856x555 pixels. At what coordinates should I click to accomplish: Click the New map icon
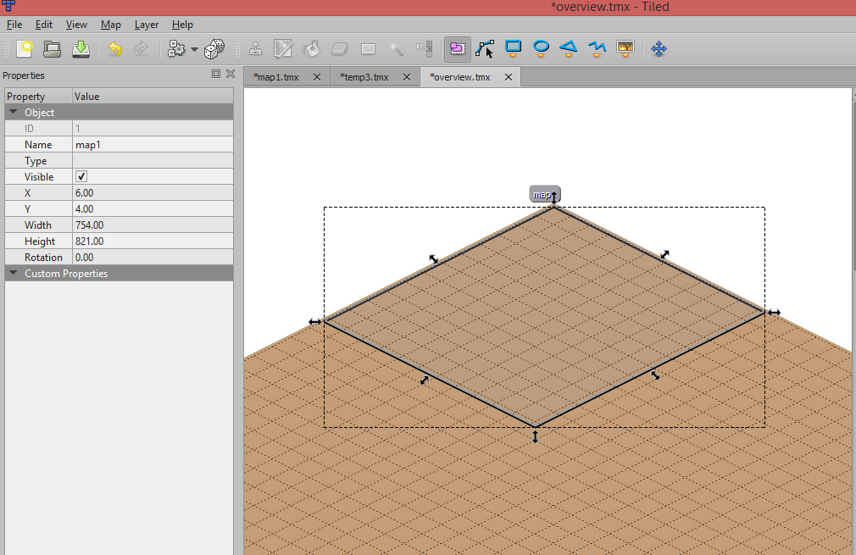(25, 49)
